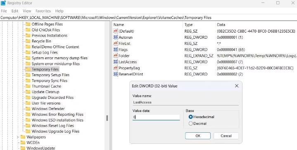This screenshot has height=150, width=297.
Task: Open the Favorites menu
Action: click(43, 11)
